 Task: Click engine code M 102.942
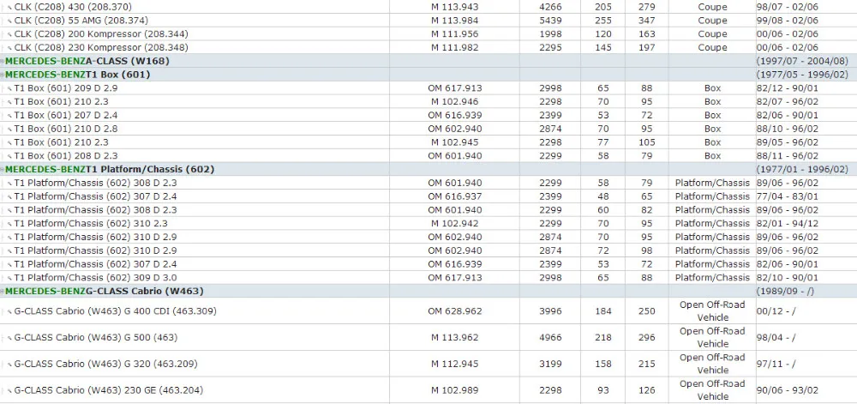455,224
